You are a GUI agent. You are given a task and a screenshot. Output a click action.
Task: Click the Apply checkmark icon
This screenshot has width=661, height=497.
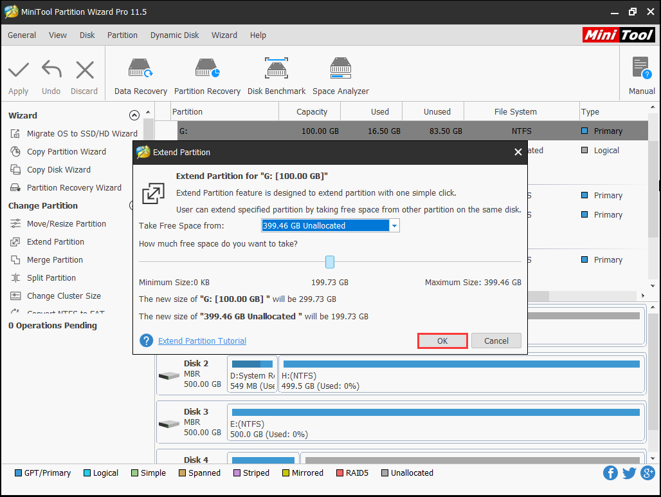pos(19,70)
